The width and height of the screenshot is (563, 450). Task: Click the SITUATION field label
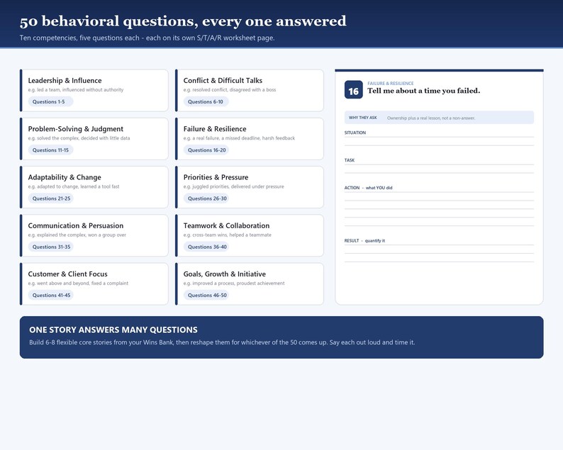(x=355, y=133)
